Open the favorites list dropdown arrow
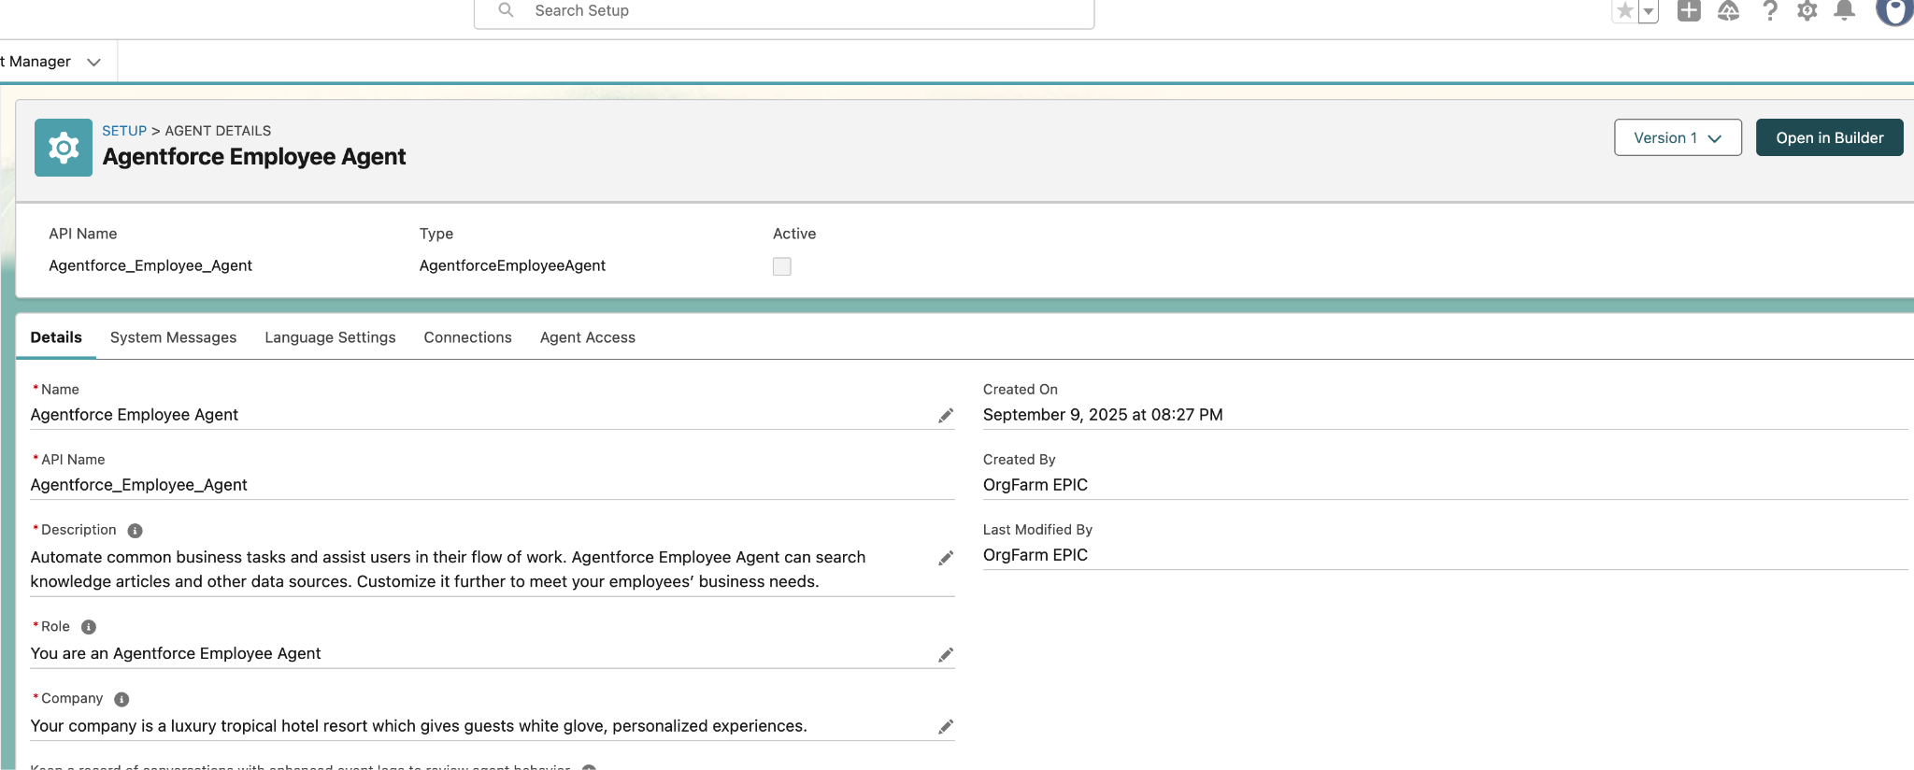Image resolution: width=1914 pixels, height=770 pixels. (1649, 11)
